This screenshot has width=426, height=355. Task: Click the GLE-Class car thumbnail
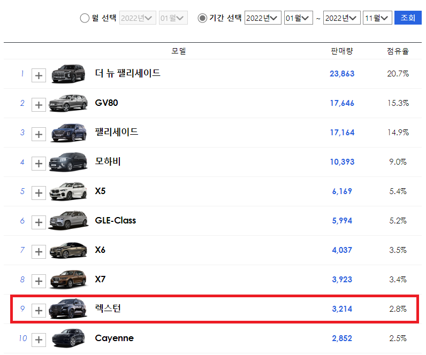pos(68,220)
